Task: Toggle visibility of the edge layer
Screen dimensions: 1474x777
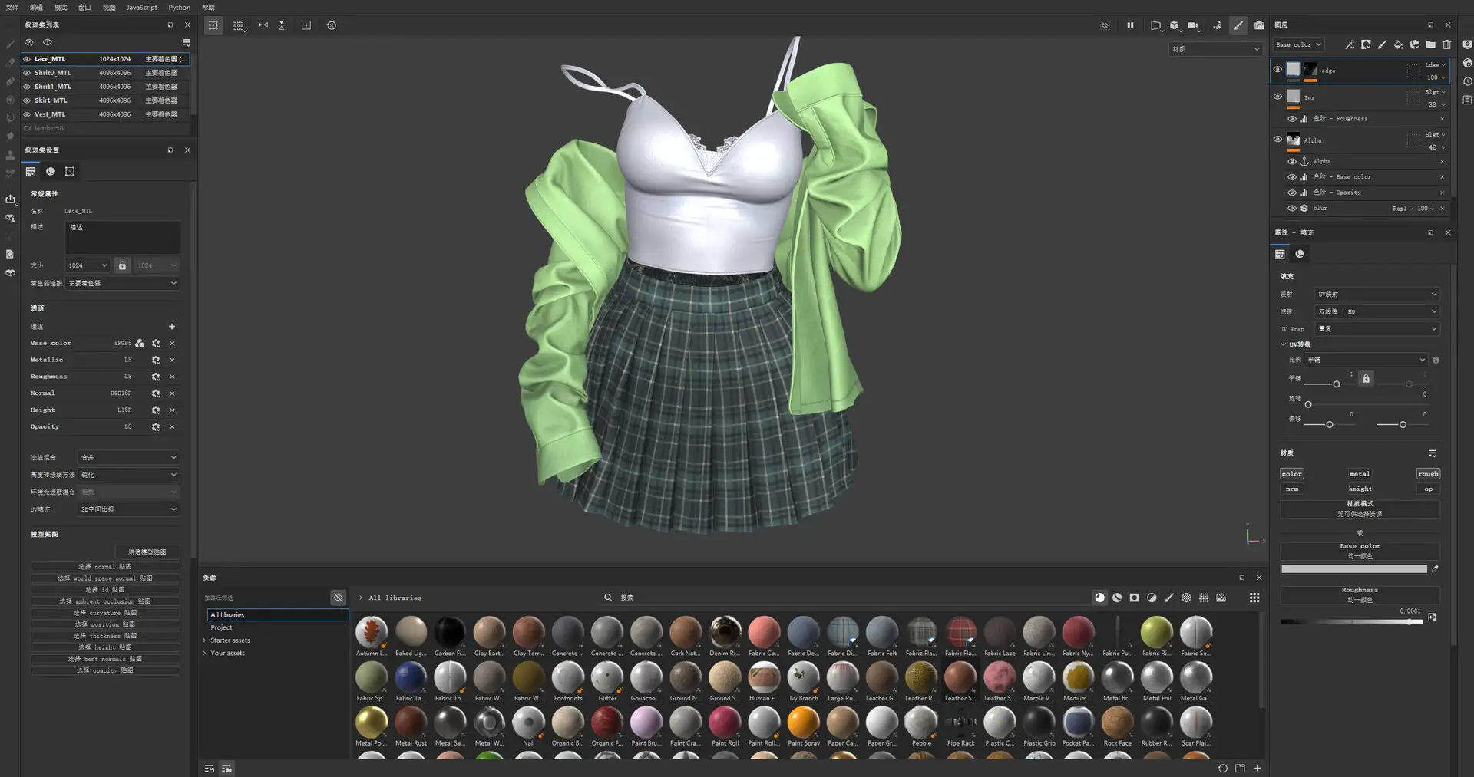Action: click(1277, 70)
